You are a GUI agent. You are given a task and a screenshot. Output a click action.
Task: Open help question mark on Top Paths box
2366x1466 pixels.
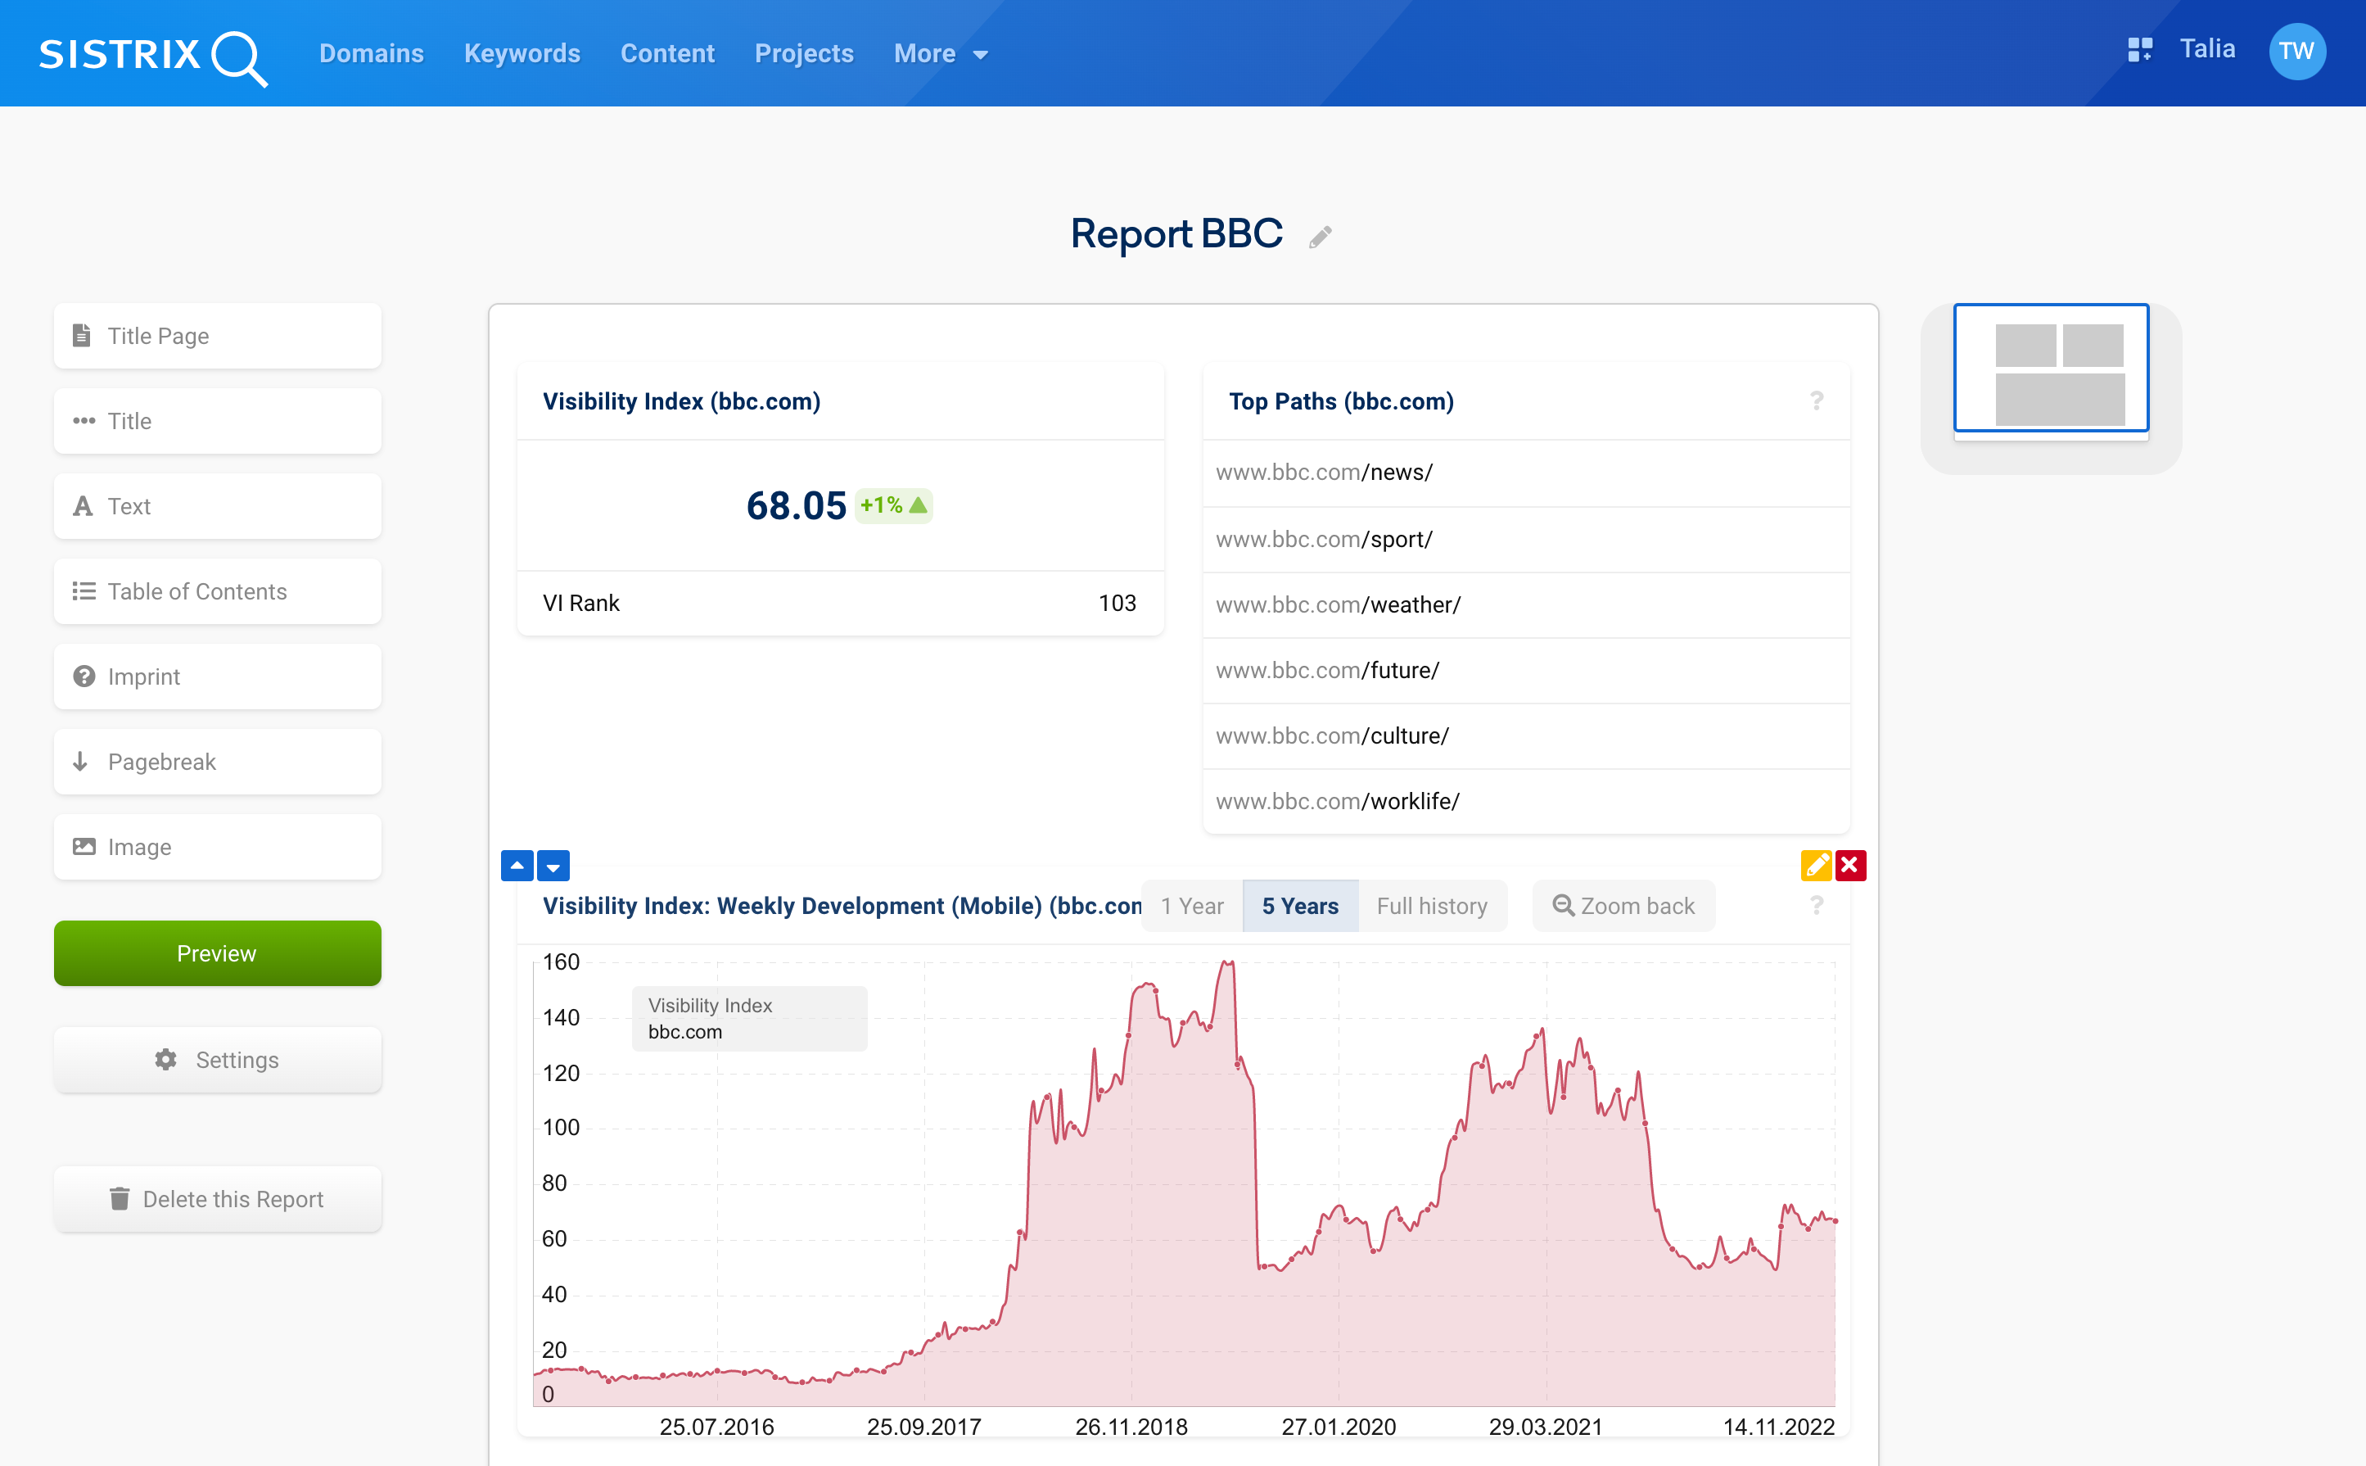[1817, 400]
